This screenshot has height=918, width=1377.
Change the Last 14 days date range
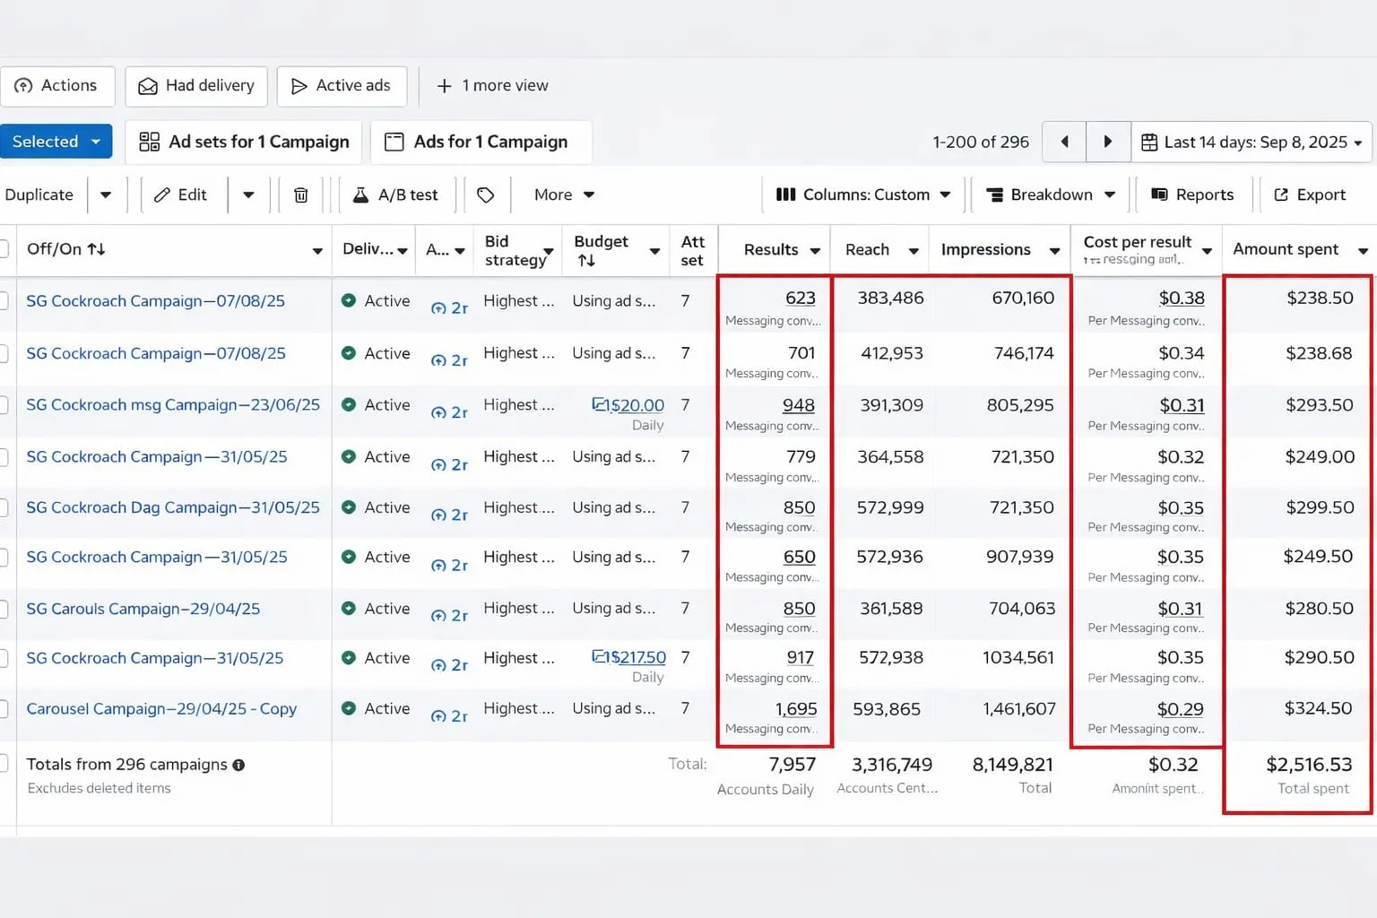click(1251, 142)
